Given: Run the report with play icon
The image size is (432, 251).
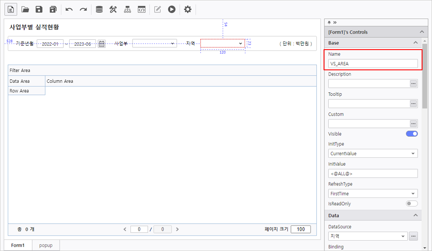Looking at the screenshot, I should click(x=172, y=9).
